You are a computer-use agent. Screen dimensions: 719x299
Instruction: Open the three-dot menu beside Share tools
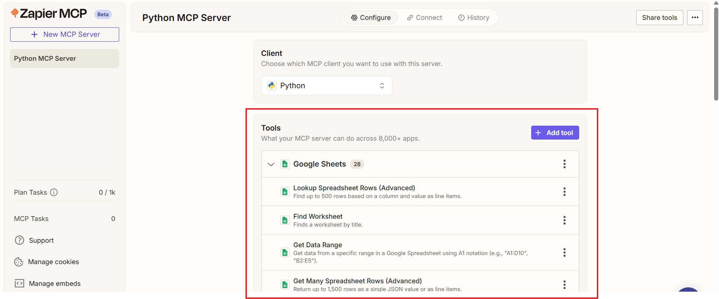click(x=695, y=18)
